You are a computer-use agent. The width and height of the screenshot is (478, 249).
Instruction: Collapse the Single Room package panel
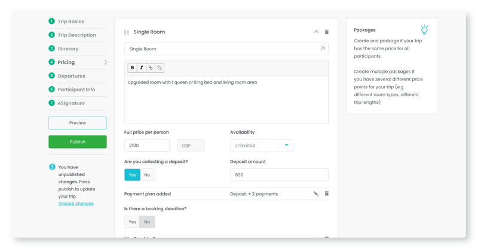[x=316, y=32]
